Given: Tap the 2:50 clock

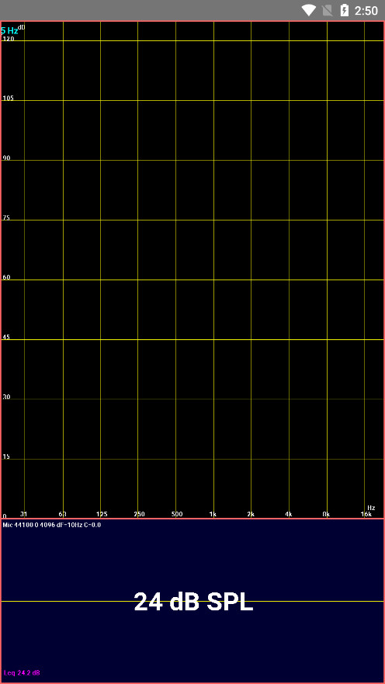Looking at the screenshot, I should (366, 11).
